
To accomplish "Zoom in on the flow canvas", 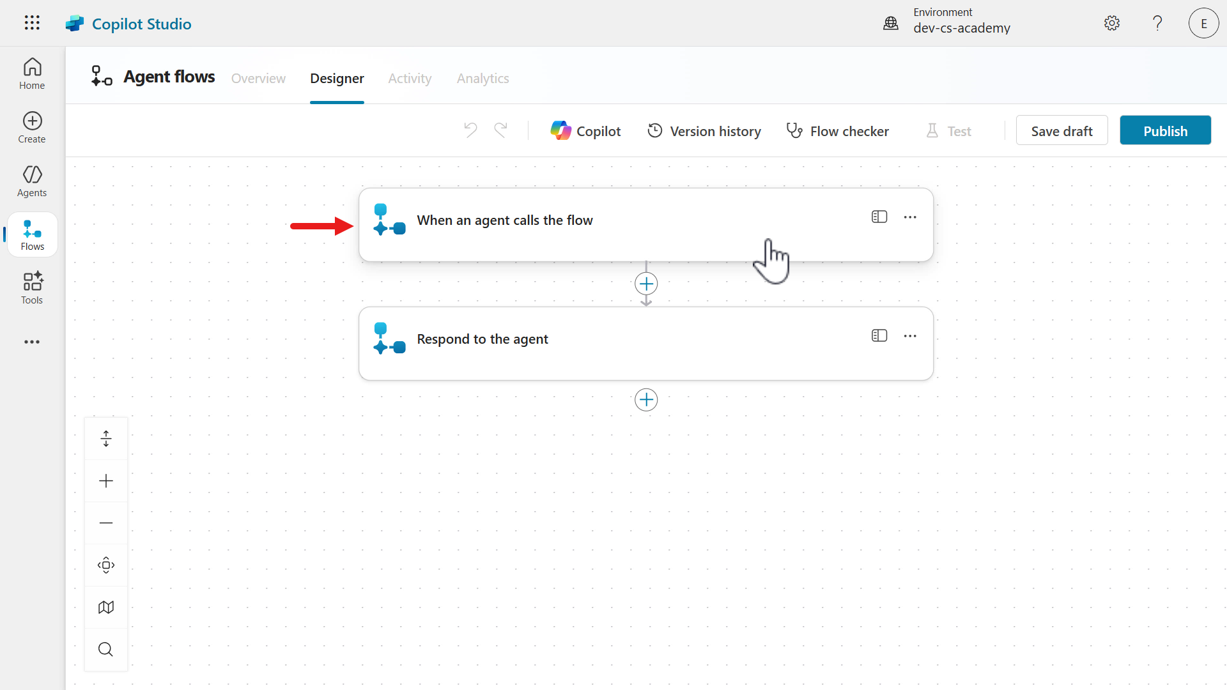I will coord(106,481).
